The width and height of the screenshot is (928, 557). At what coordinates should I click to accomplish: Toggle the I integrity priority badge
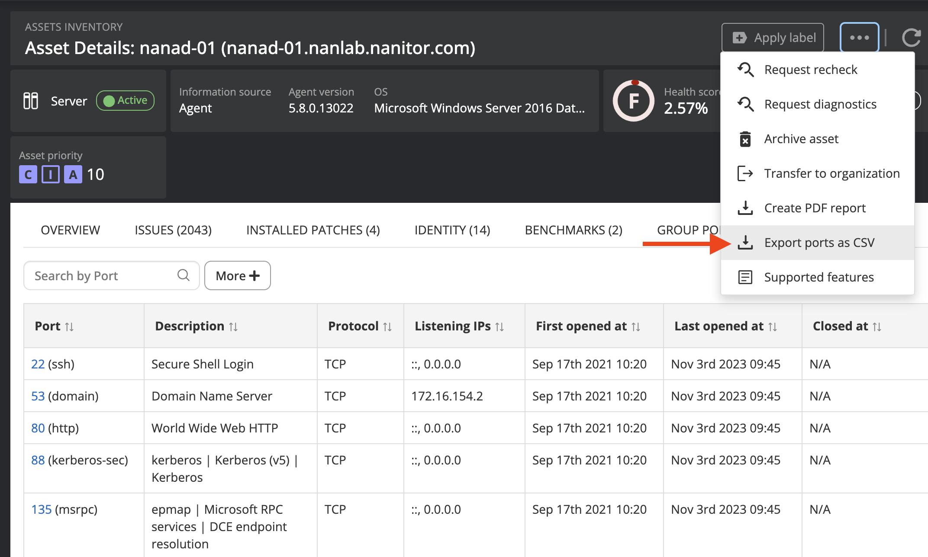(x=51, y=175)
